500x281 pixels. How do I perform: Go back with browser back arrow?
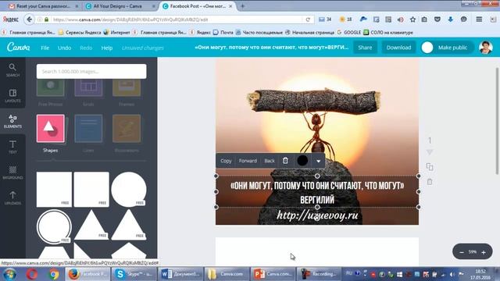[x=30, y=20]
